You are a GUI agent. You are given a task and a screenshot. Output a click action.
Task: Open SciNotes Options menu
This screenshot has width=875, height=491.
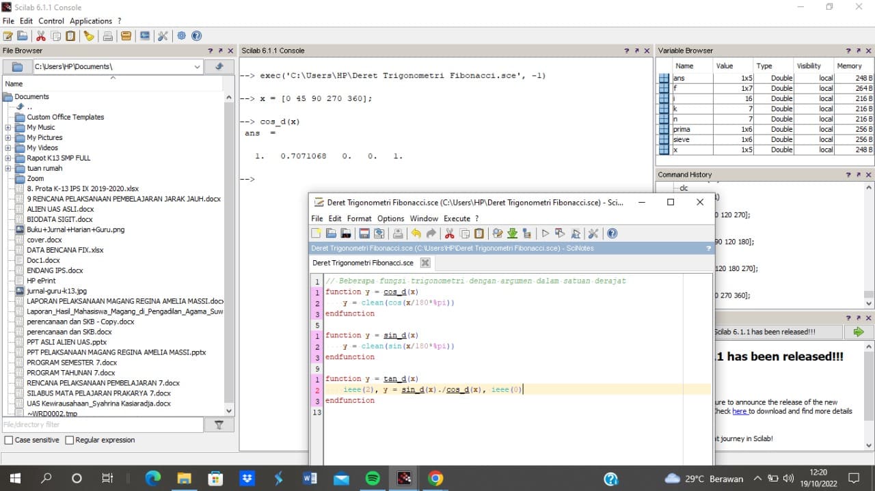(x=391, y=219)
